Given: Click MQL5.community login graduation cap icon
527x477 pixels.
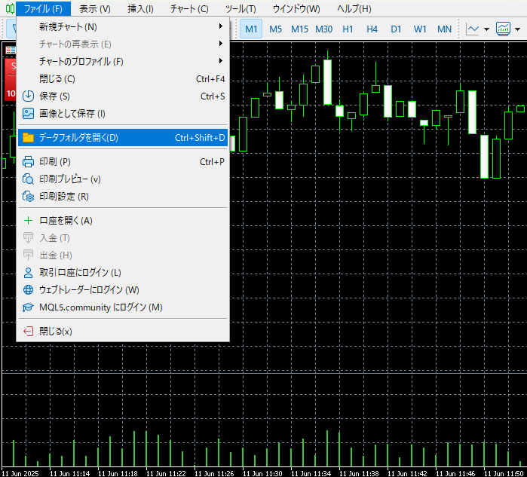Looking at the screenshot, I should pyautogui.click(x=29, y=307).
